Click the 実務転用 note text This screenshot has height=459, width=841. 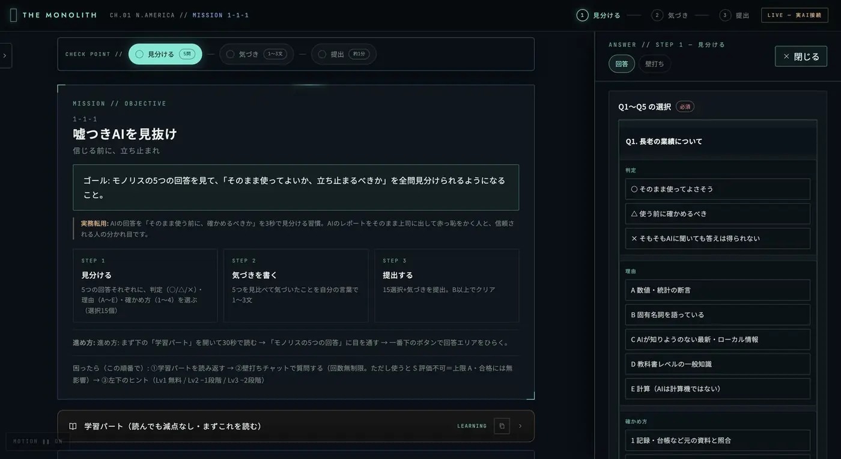click(x=297, y=228)
